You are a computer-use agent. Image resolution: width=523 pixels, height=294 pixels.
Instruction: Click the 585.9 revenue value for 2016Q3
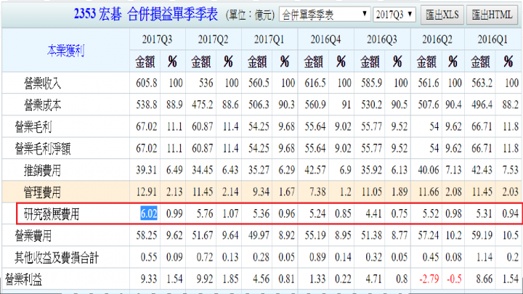click(x=372, y=83)
